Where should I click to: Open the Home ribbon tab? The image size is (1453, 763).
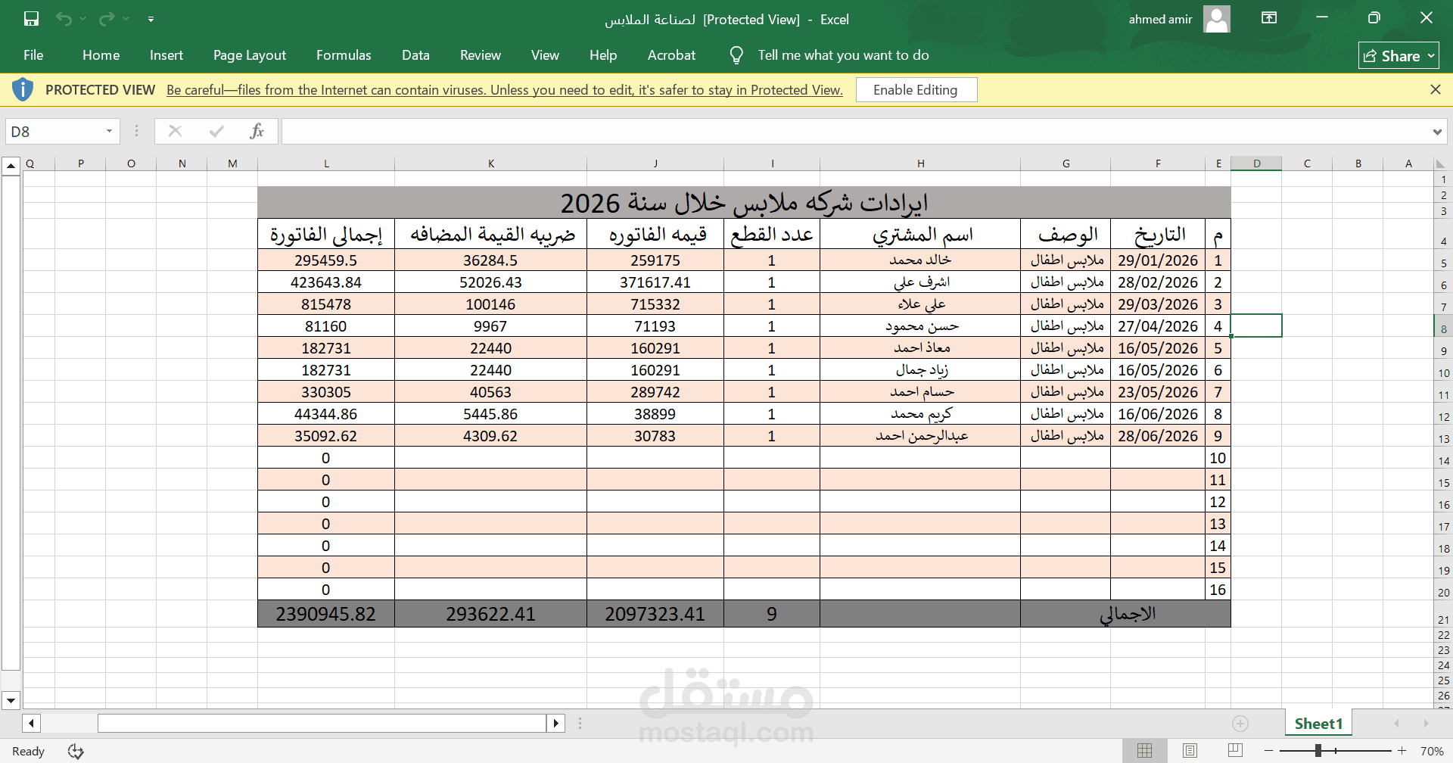coord(101,55)
